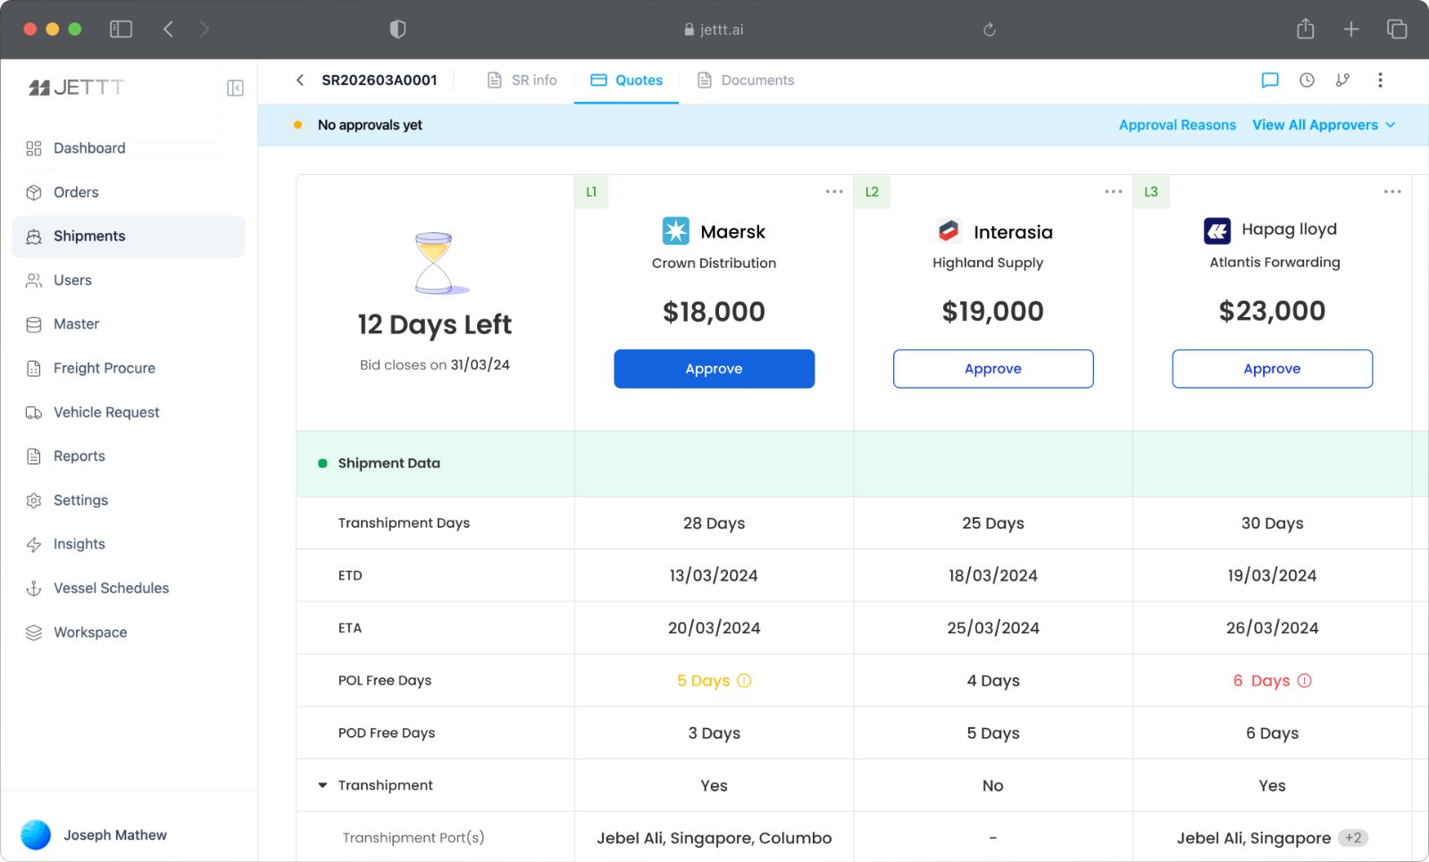Click Interasia ETA 25/03/2024
The width and height of the screenshot is (1429, 862).
(x=993, y=629)
